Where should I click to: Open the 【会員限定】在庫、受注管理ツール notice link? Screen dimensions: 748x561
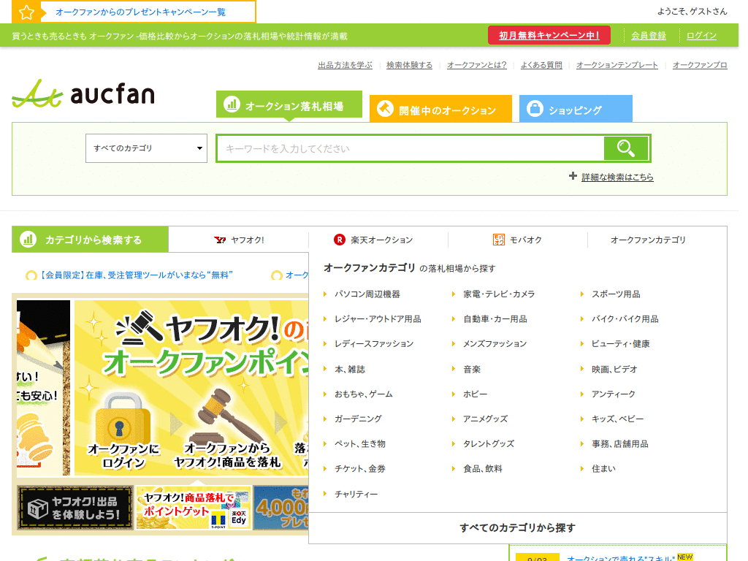point(135,275)
